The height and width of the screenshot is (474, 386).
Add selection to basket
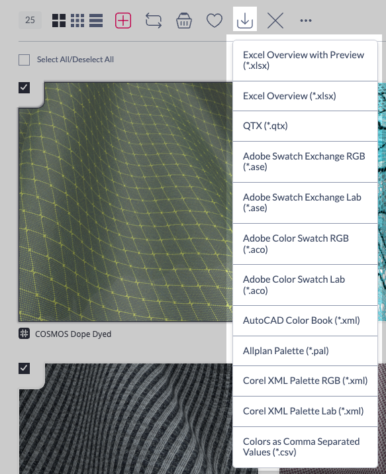tap(184, 21)
